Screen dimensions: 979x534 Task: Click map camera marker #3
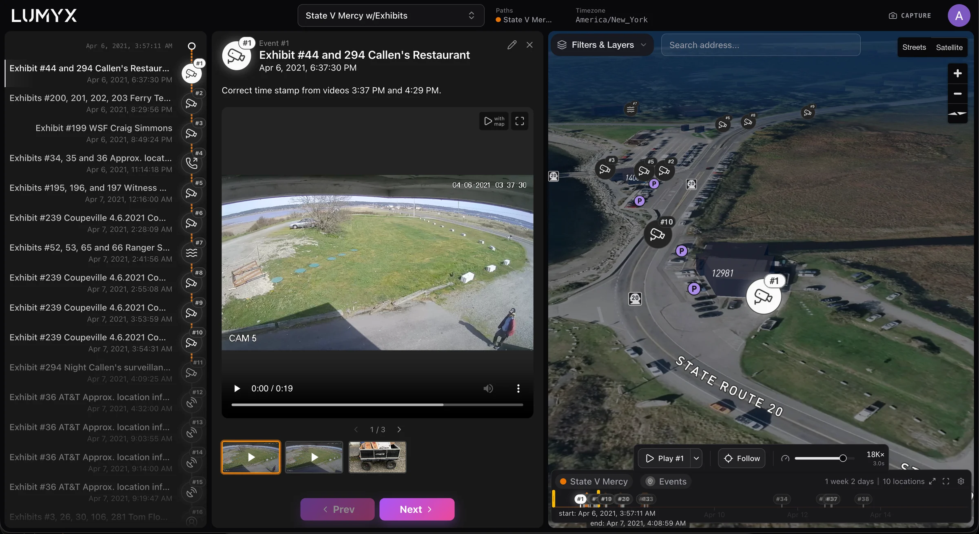[x=605, y=169]
